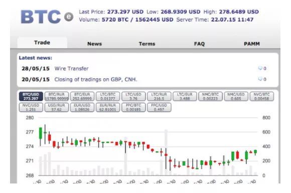This screenshot has width=291, height=193.
Task: Click the 600 volume axis label
Action: click(266, 132)
